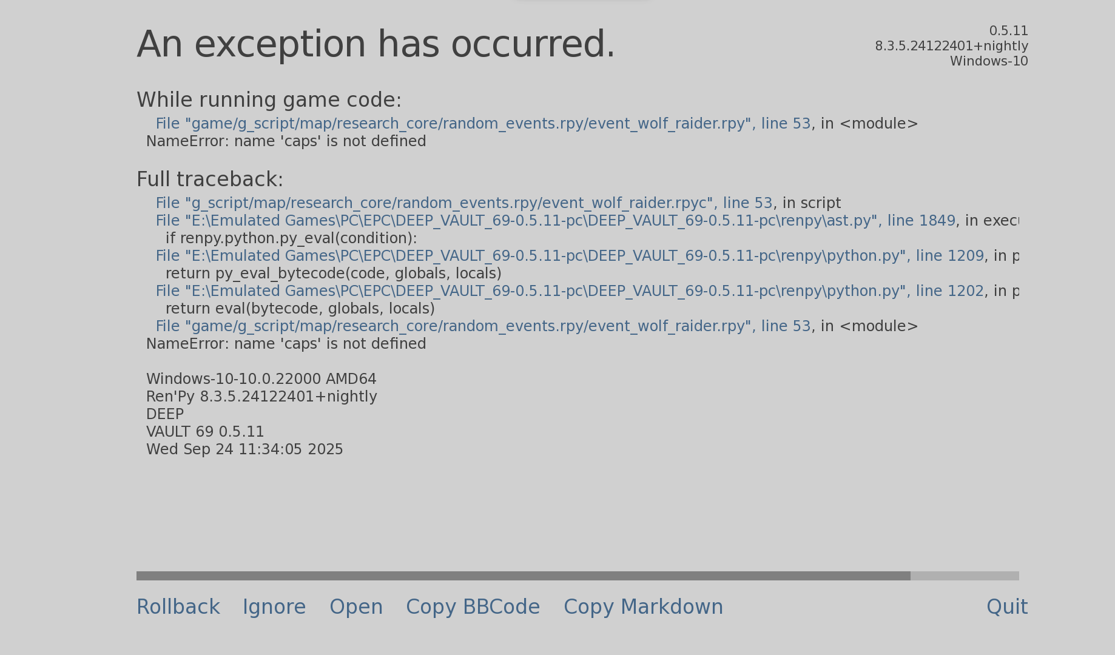Click the 'Windows-10-10.0.22000 AMD64' platform line
This screenshot has width=1115, height=655.
[261, 379]
